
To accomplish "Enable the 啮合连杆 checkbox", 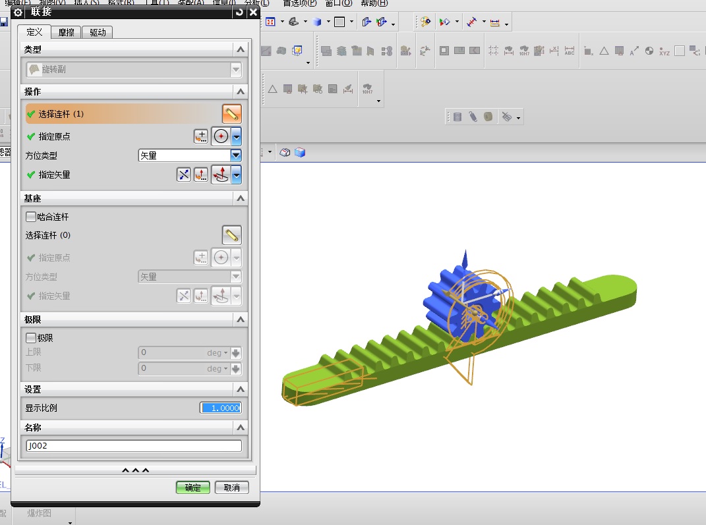I will [31, 217].
